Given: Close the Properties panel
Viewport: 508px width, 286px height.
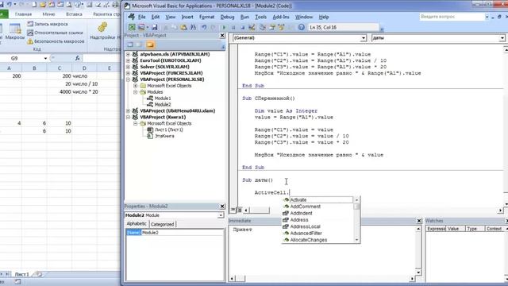Looking at the screenshot, I should pos(222,207).
